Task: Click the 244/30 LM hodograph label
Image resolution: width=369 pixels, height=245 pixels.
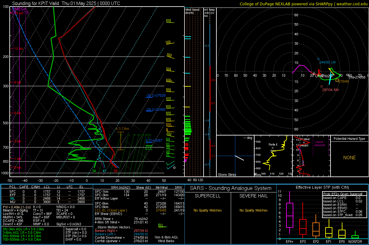Action: (327, 63)
